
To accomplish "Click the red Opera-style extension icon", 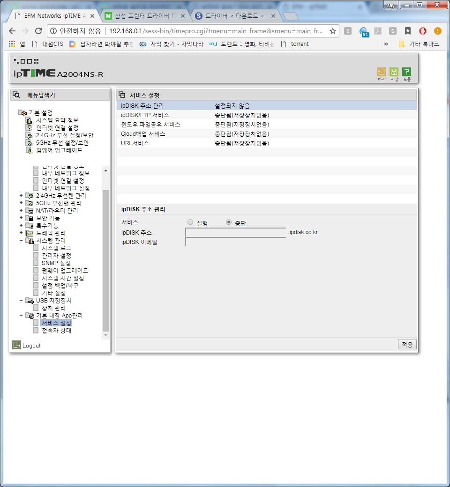I will 423,31.
